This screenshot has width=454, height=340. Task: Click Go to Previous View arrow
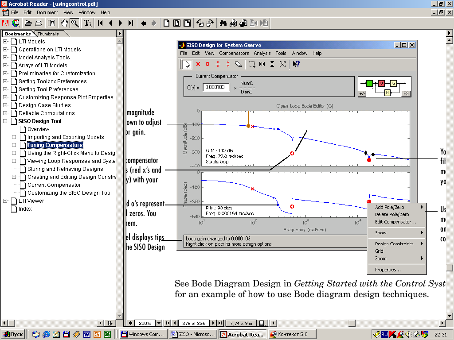tap(143, 23)
